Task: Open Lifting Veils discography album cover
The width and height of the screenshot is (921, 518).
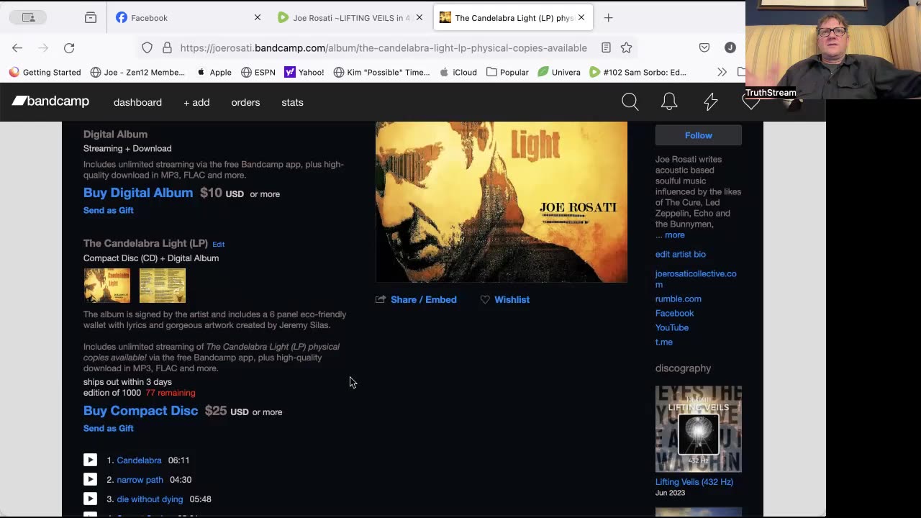Action: tap(699, 429)
